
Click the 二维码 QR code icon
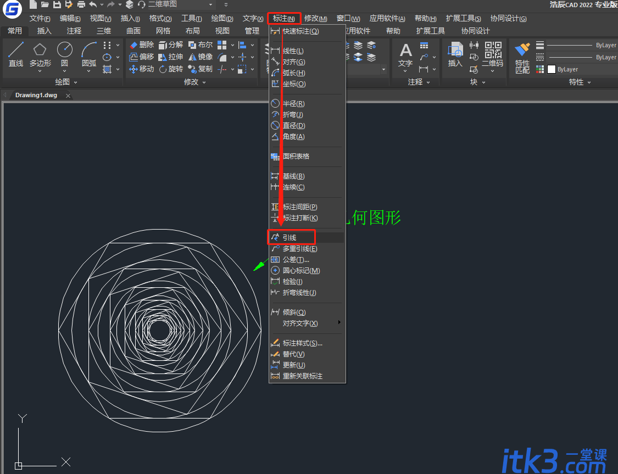tap(493, 50)
